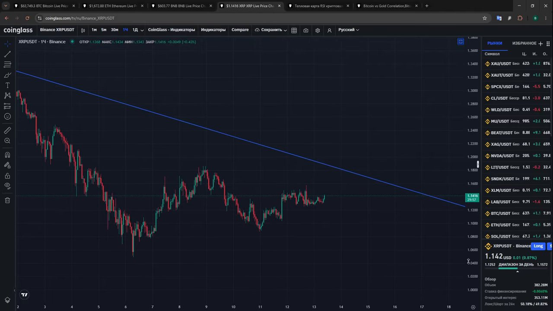Click the TradingView logo on chart
This screenshot has height=311, width=553.
(25, 295)
